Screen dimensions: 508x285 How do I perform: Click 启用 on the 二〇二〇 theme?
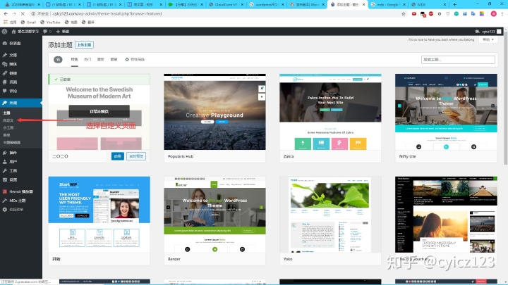(117, 156)
